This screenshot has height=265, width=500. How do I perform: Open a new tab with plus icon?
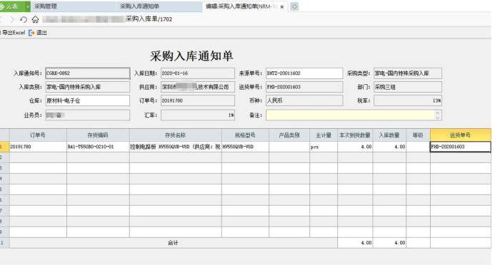[294, 6]
